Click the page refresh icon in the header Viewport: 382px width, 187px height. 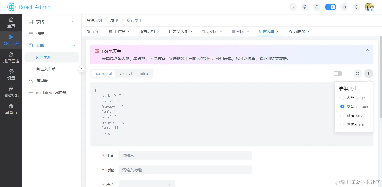pyautogui.click(x=344, y=7)
